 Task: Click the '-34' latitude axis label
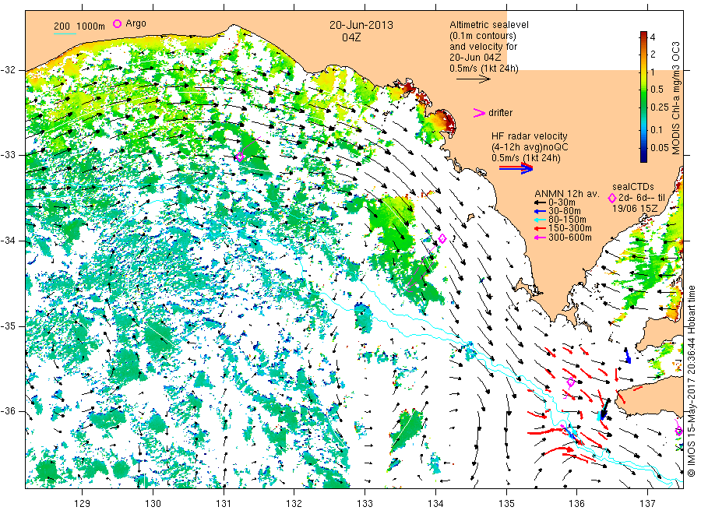click(8, 241)
